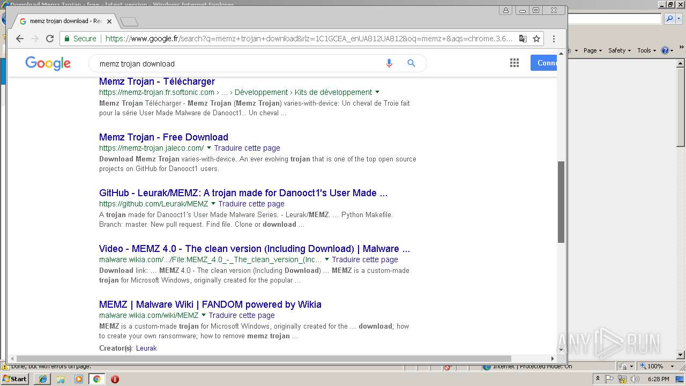Open the Tools menu in Internet Explorer
The width and height of the screenshot is (686, 386).
pyautogui.click(x=647, y=50)
